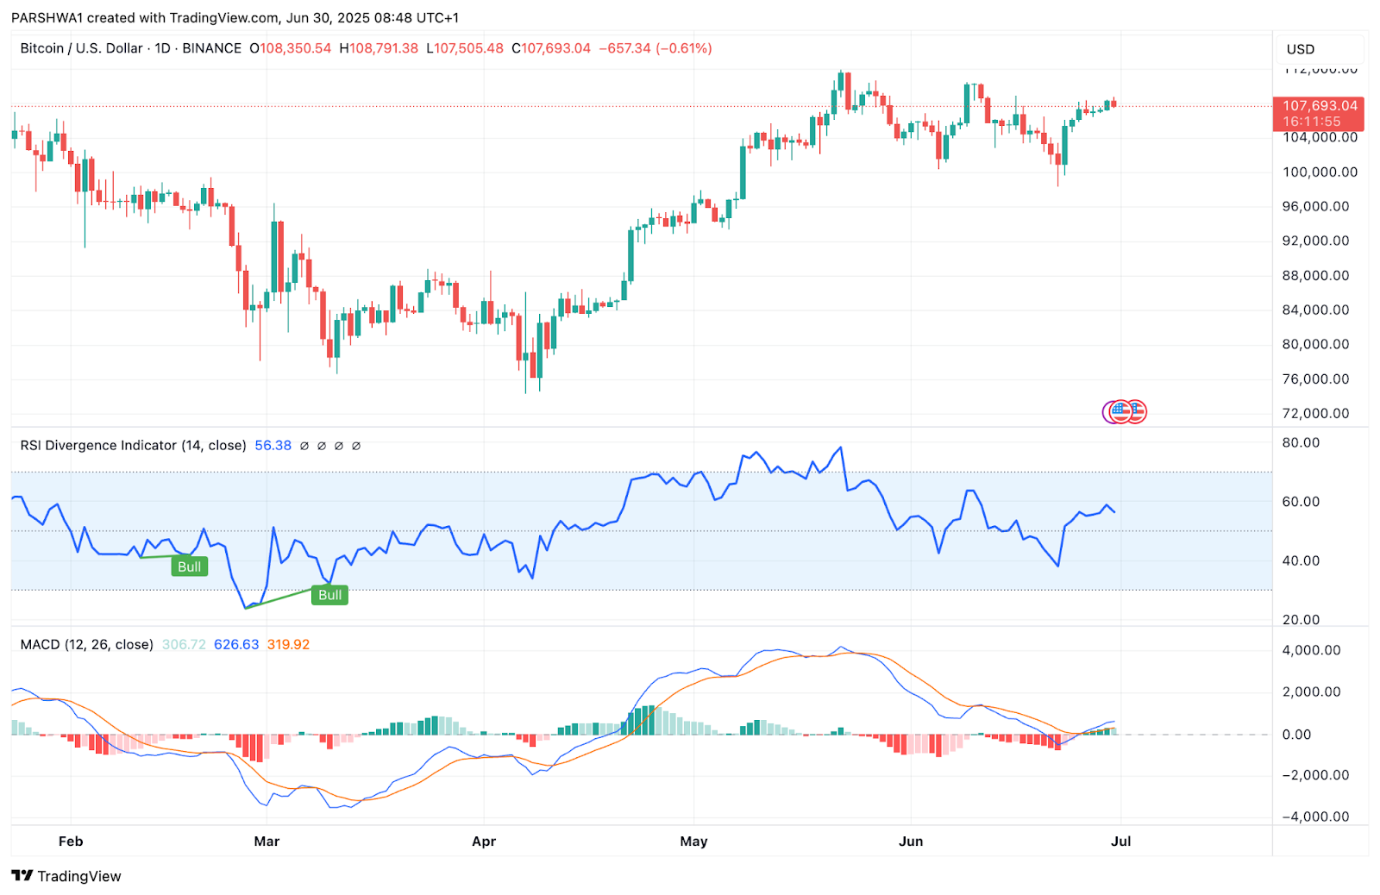Click the upper-left Bull divergence label

click(x=189, y=566)
